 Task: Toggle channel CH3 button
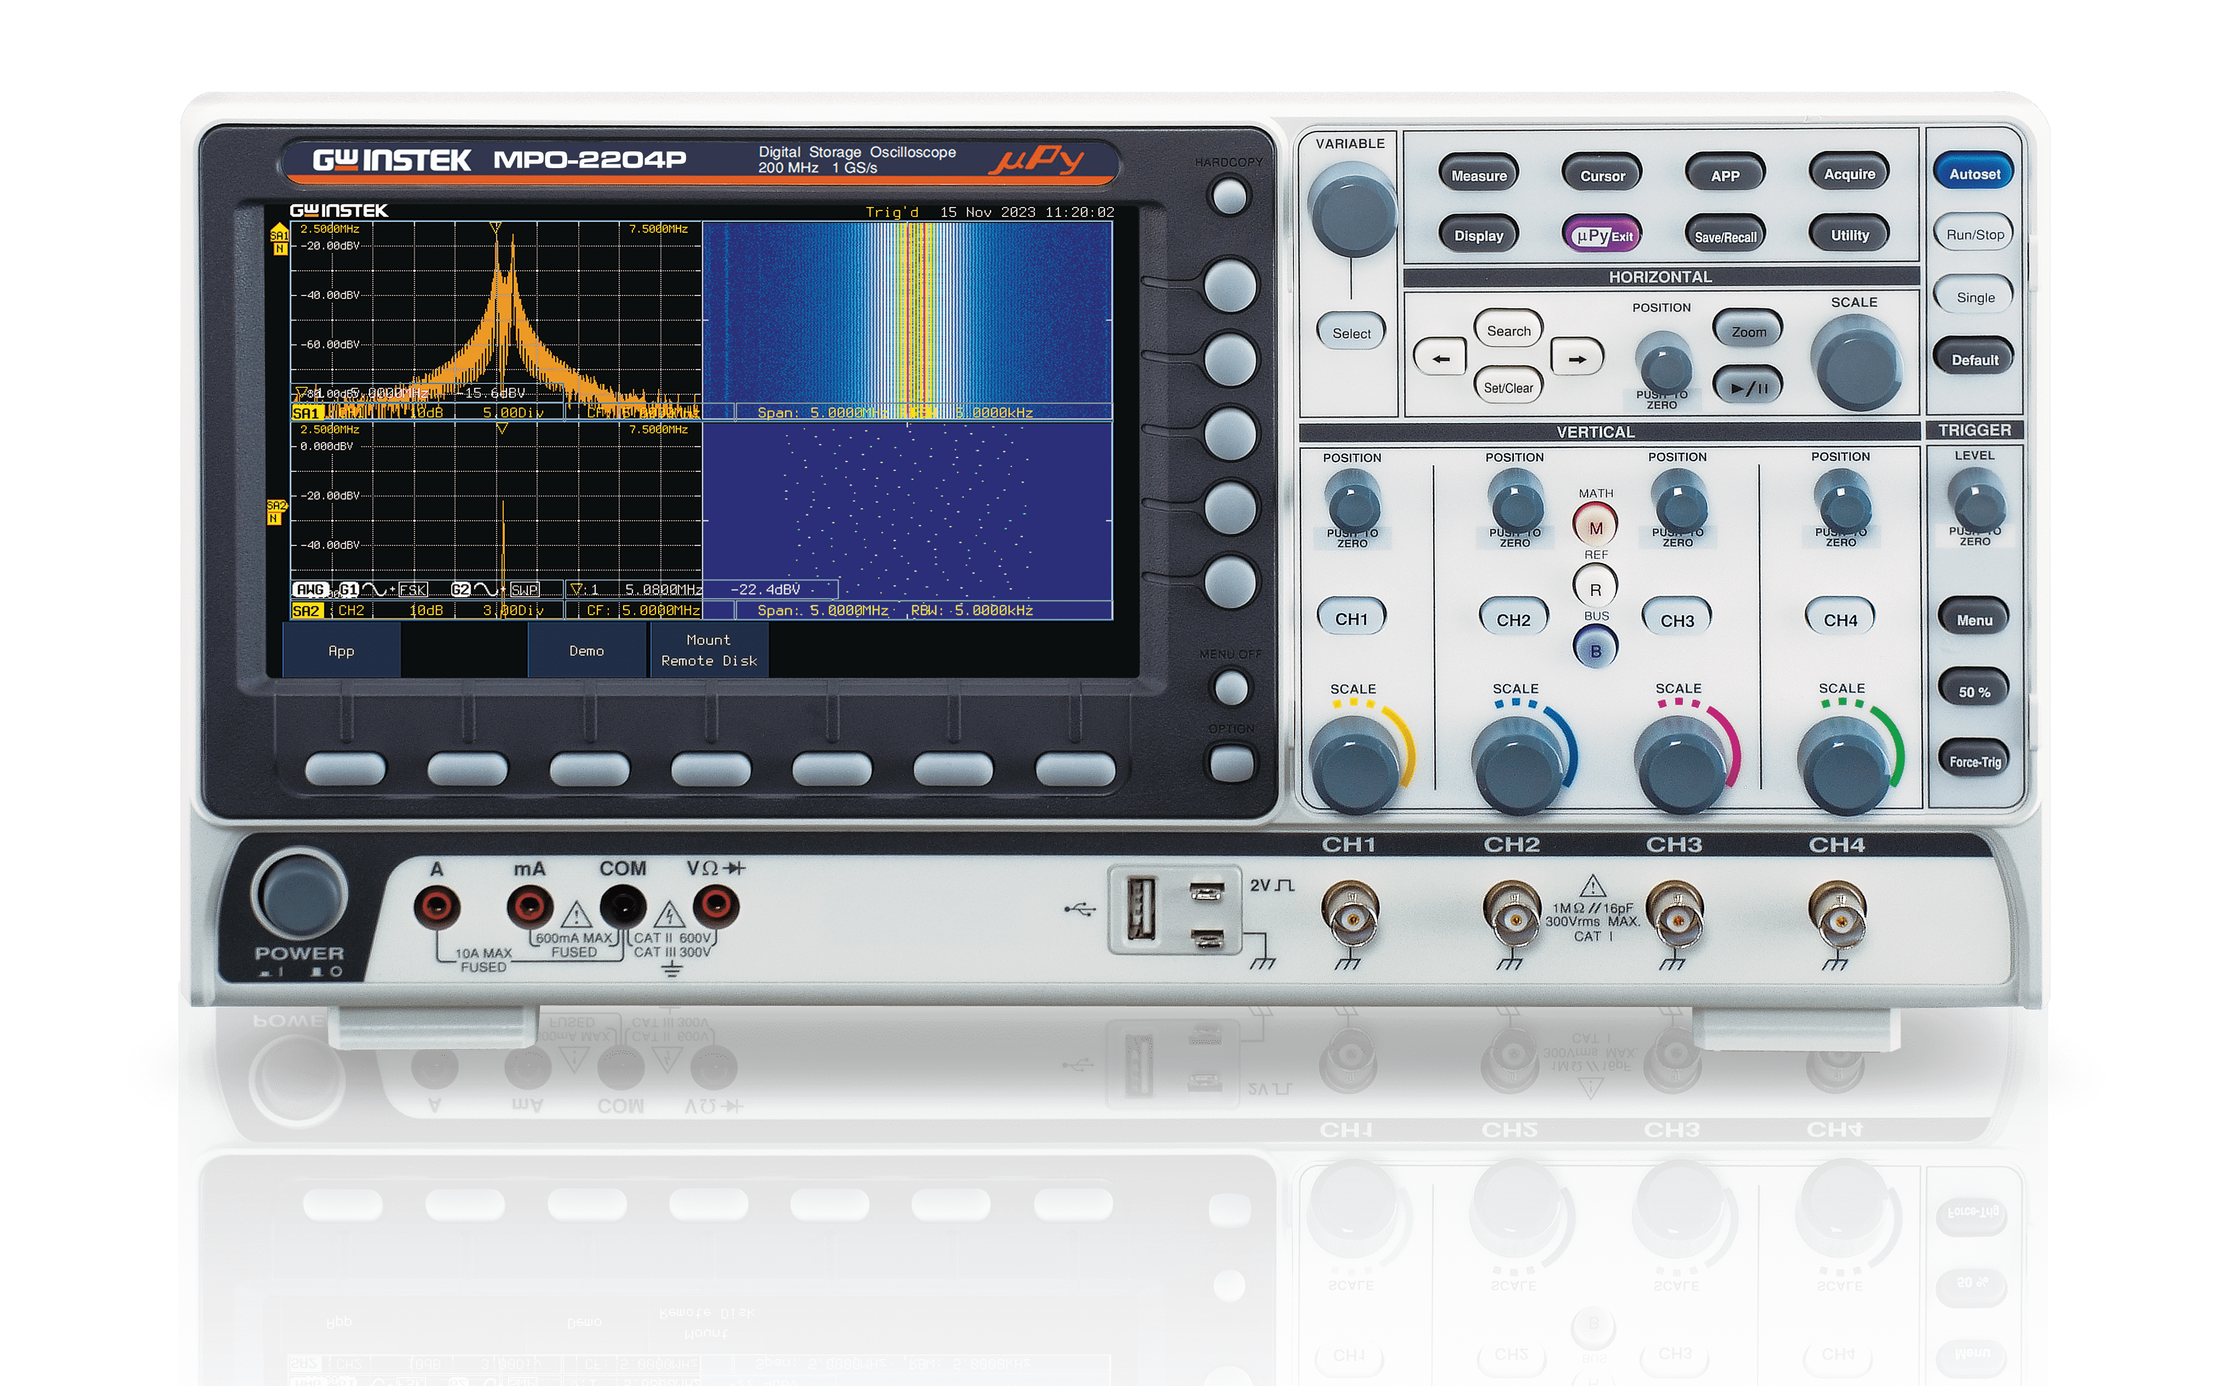point(1677,620)
